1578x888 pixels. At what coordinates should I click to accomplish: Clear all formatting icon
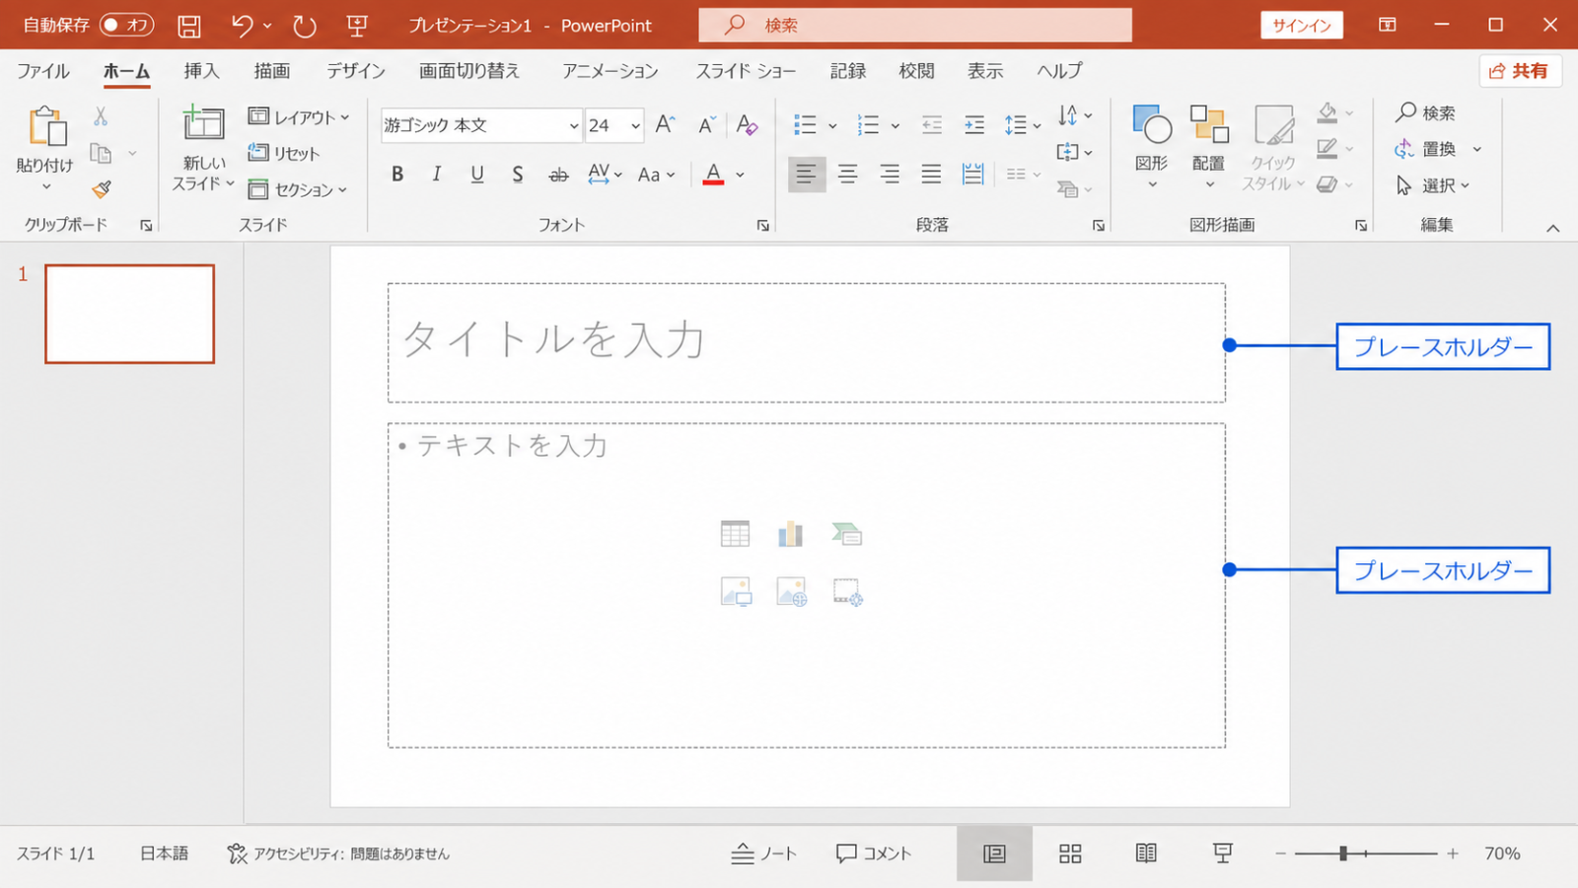pos(747,125)
